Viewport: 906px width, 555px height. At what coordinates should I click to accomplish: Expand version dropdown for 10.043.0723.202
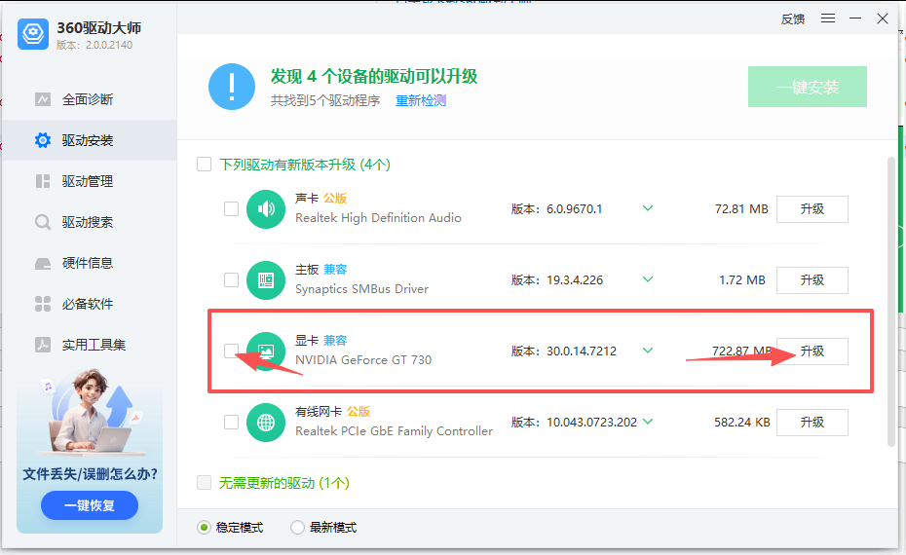(648, 422)
